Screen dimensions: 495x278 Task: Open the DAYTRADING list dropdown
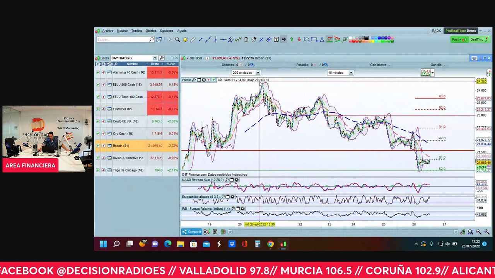pyautogui.click(x=155, y=58)
